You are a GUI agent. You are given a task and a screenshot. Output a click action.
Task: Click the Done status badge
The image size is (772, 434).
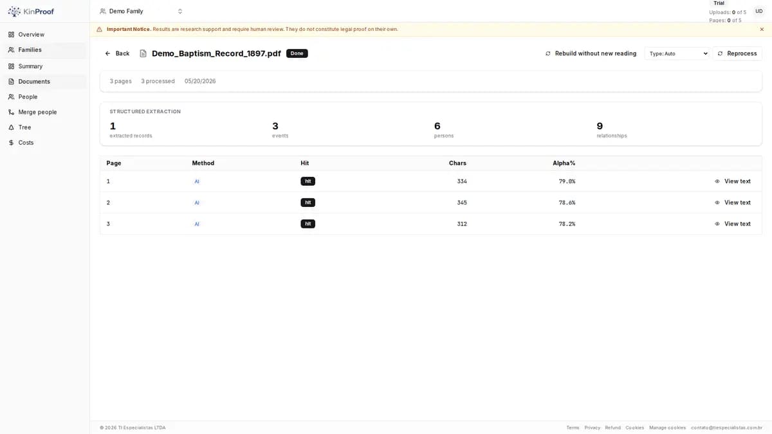point(297,53)
